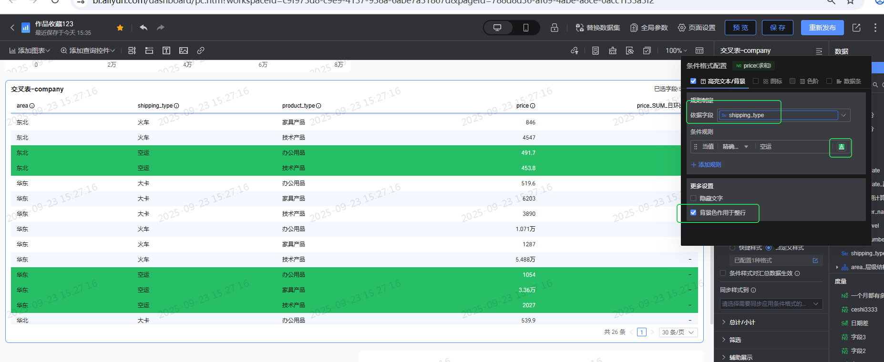Undo the last action
Image resolution: width=884 pixels, height=362 pixels.
[x=144, y=28]
